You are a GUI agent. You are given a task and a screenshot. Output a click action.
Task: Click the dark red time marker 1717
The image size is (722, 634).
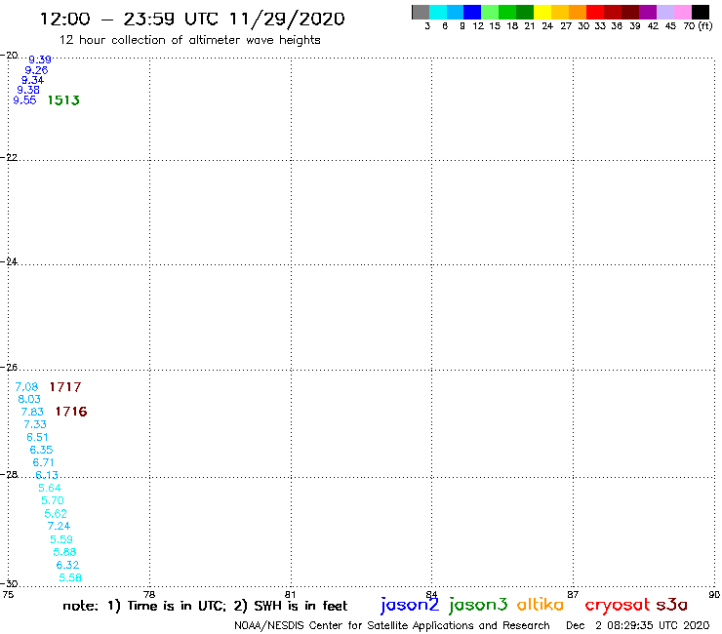(x=65, y=387)
